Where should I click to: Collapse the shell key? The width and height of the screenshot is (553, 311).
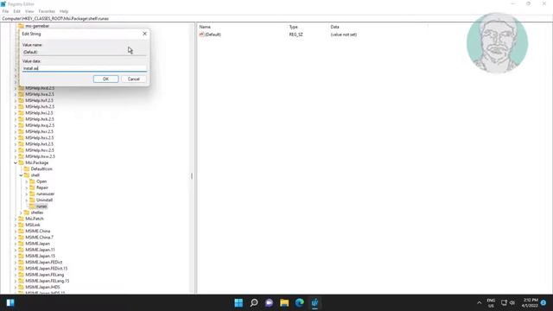21,175
